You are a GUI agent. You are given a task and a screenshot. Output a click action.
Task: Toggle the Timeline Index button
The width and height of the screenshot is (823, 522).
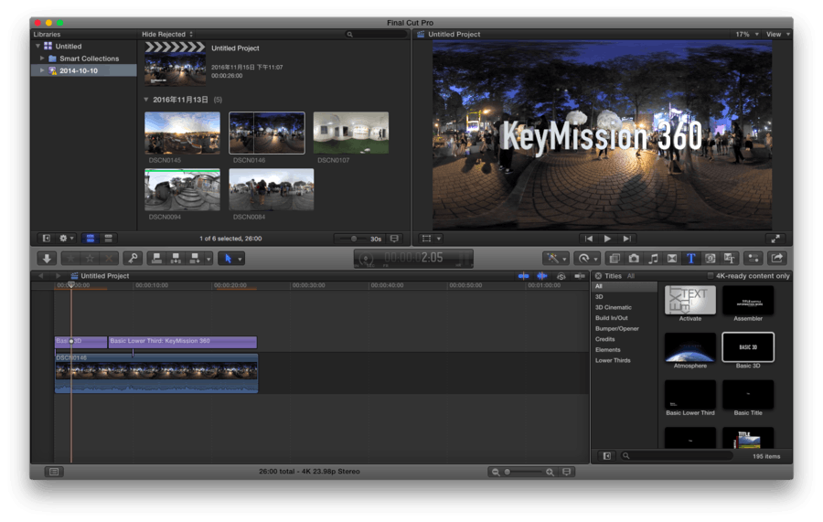coord(54,472)
